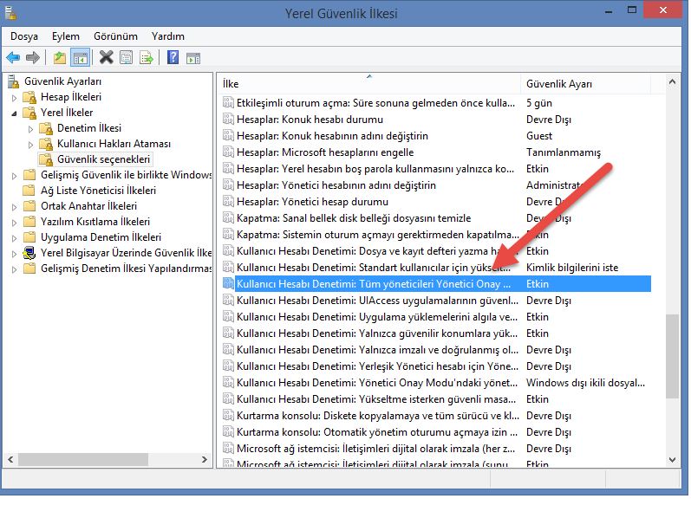
Task: Select the Yerel İlkeler tree item
Action: click(x=67, y=113)
